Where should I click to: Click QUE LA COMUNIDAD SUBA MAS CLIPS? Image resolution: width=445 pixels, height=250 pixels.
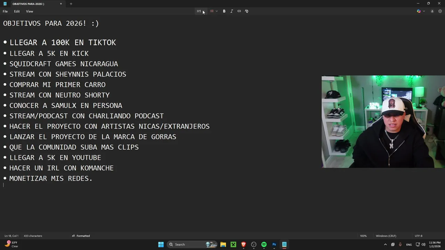pyautogui.click(x=74, y=147)
